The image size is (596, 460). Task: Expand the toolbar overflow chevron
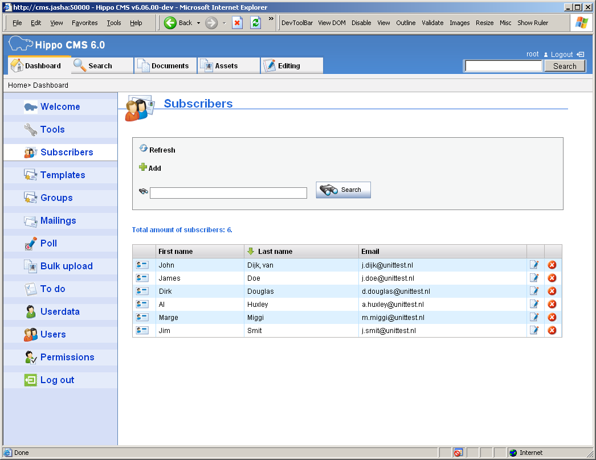(x=271, y=19)
